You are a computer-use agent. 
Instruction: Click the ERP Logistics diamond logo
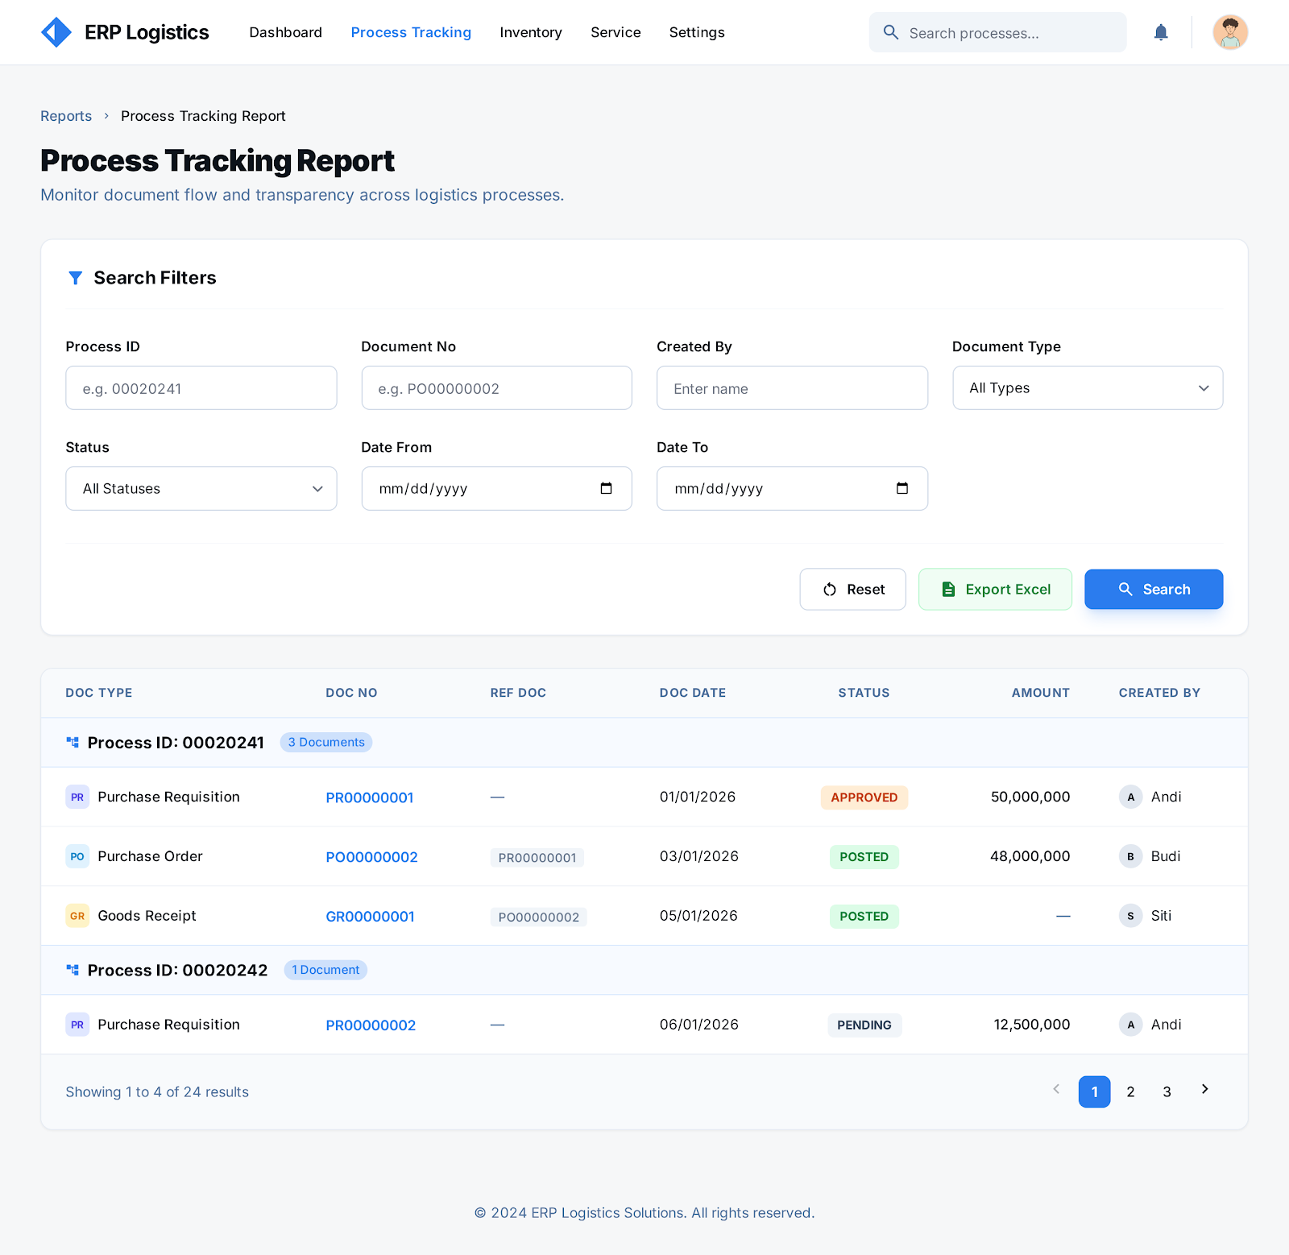[56, 32]
